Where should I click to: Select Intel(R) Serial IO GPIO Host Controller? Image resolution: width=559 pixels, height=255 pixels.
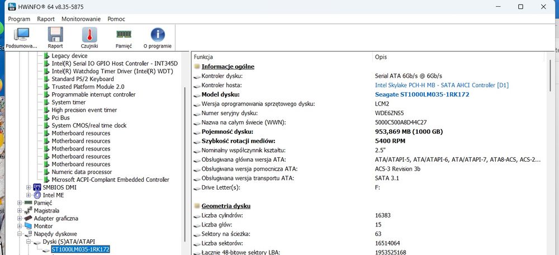pyautogui.click(x=115, y=64)
